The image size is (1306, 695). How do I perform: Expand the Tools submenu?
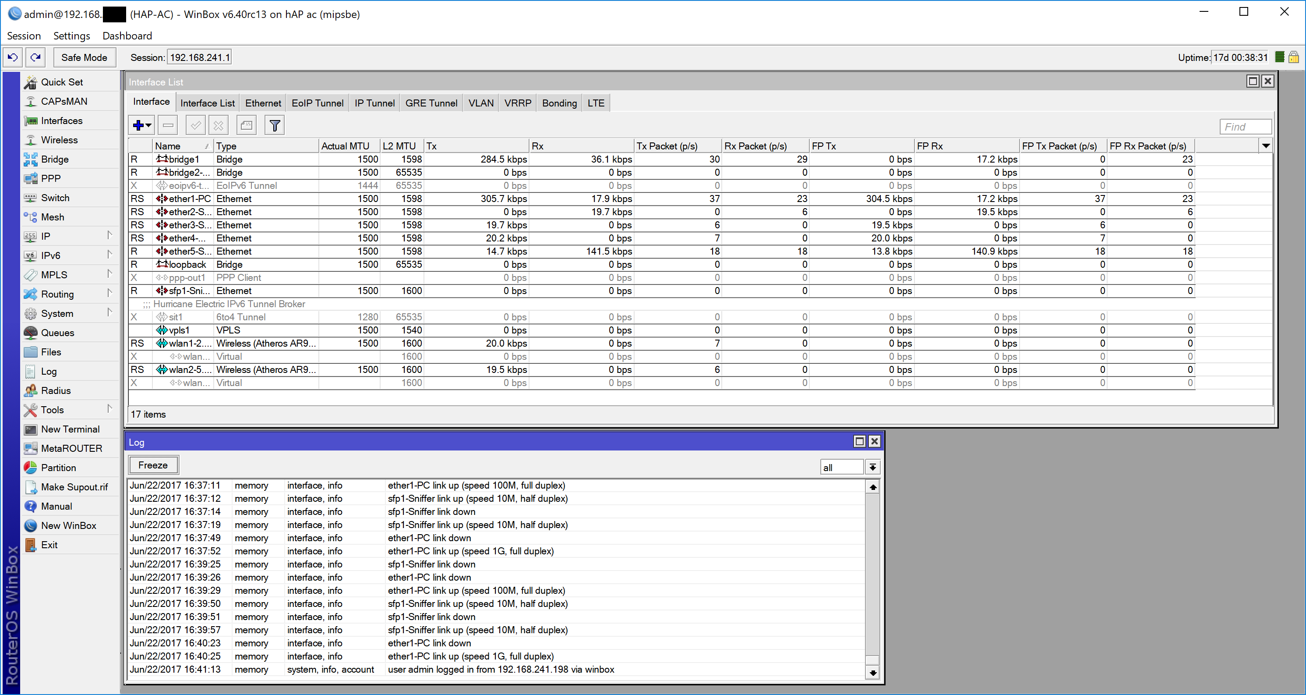tap(71, 410)
